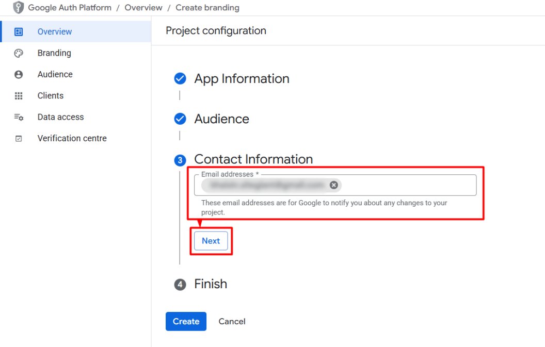
Task: Click the Create branding breadcrumb
Action: coord(207,8)
